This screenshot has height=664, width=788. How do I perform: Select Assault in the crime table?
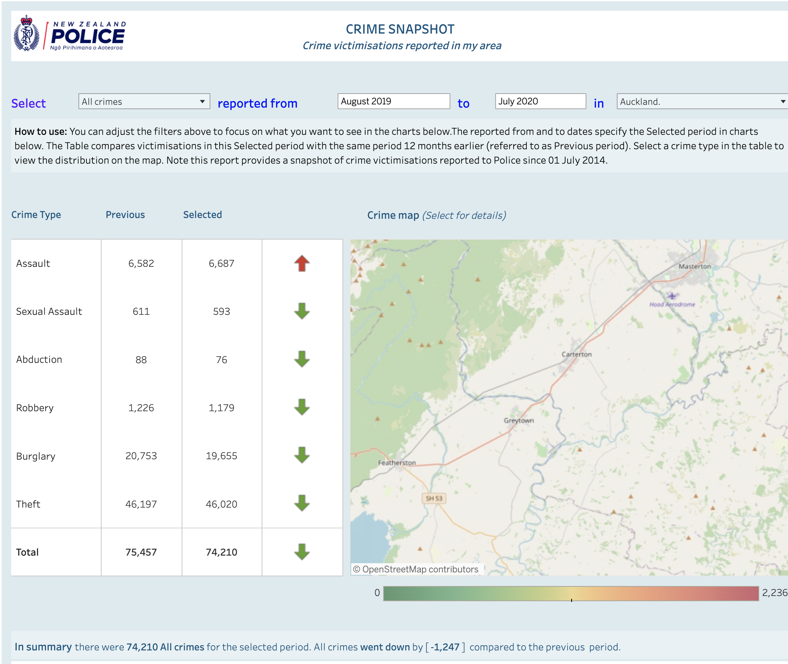click(x=33, y=264)
